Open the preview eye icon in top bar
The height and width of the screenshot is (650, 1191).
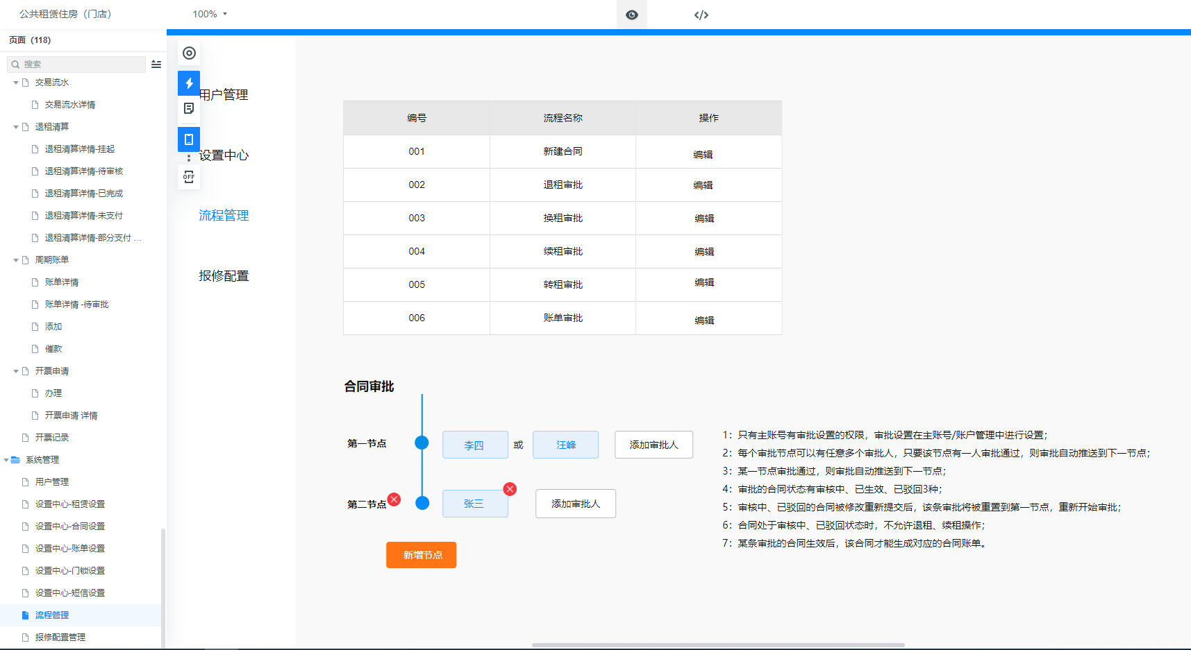pyautogui.click(x=632, y=15)
